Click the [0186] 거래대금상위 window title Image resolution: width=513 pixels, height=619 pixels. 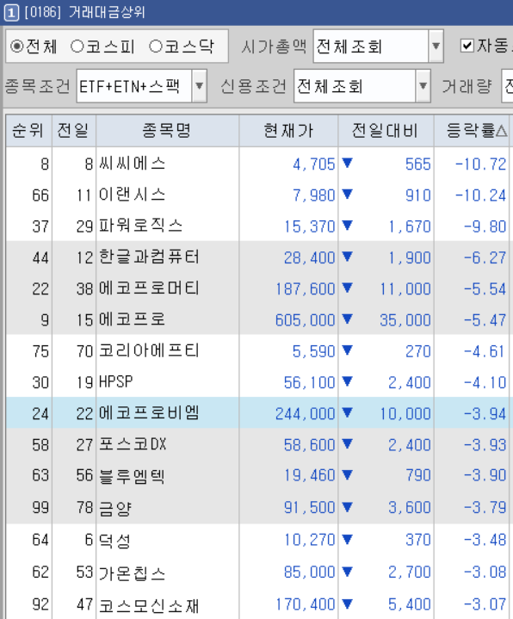[x=84, y=12]
